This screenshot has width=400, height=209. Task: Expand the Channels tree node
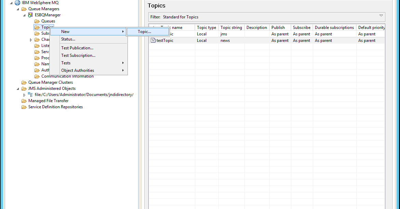[31, 39]
